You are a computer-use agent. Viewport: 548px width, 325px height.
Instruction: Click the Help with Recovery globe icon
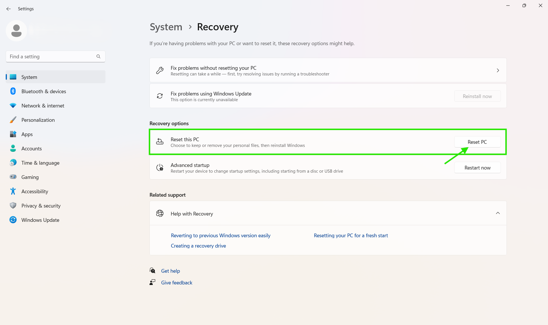tap(160, 213)
